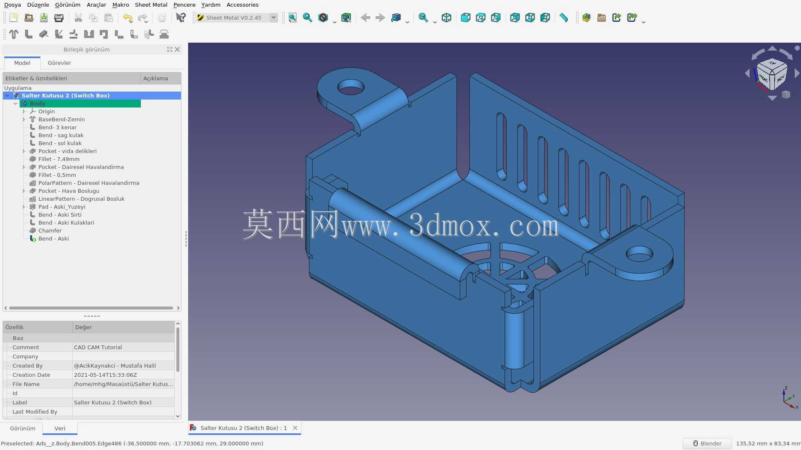Image resolution: width=801 pixels, height=450 pixels.
Task: Open the Dosya menu
Action: coord(13,5)
